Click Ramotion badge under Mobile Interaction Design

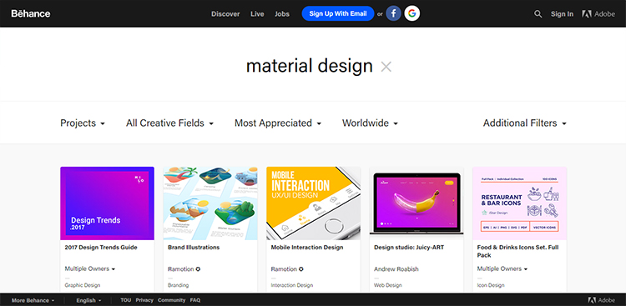(301, 269)
